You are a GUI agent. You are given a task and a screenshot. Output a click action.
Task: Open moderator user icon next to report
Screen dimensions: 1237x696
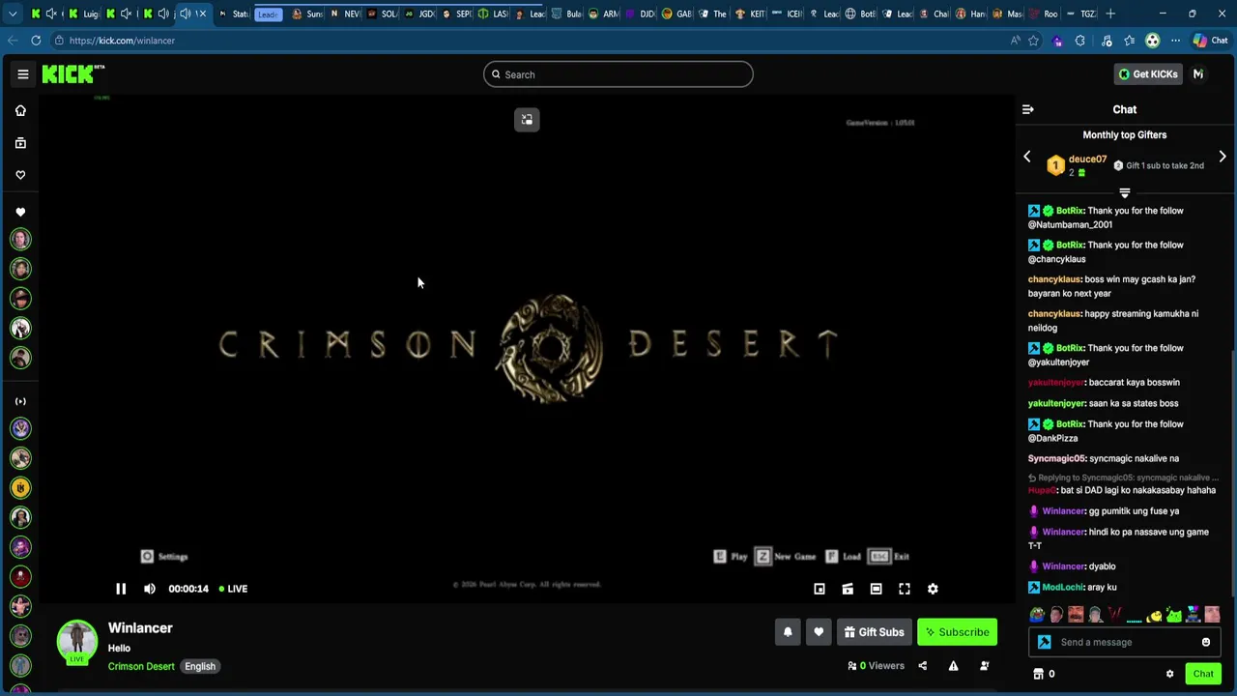coord(984,666)
